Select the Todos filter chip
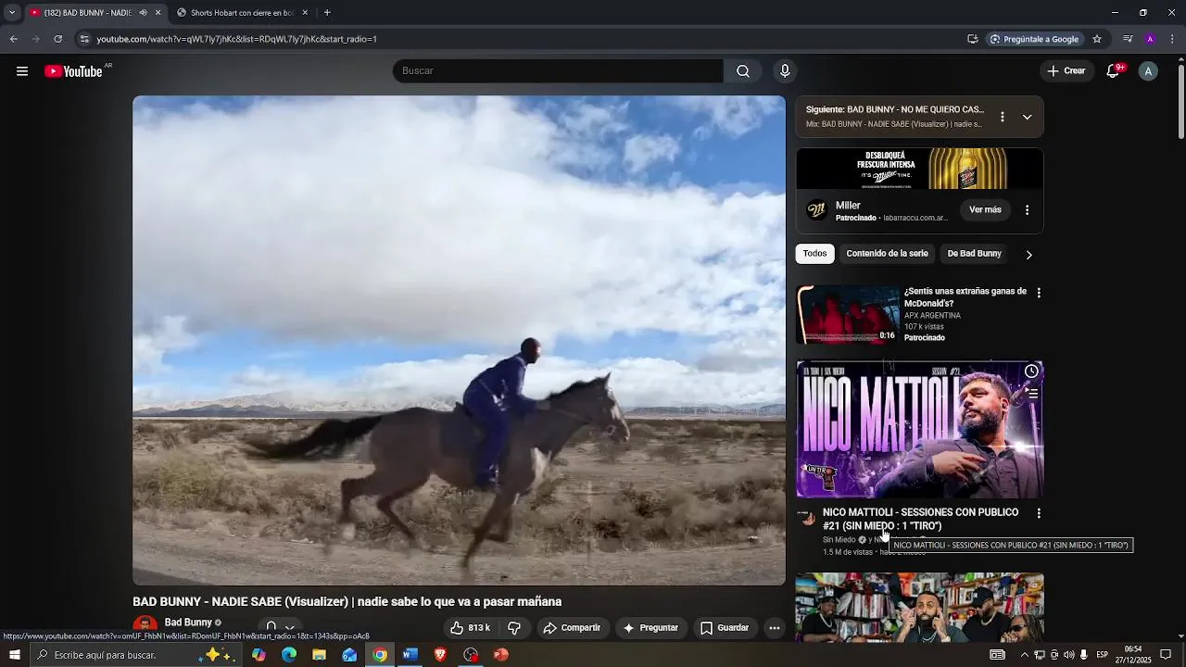 coord(815,254)
